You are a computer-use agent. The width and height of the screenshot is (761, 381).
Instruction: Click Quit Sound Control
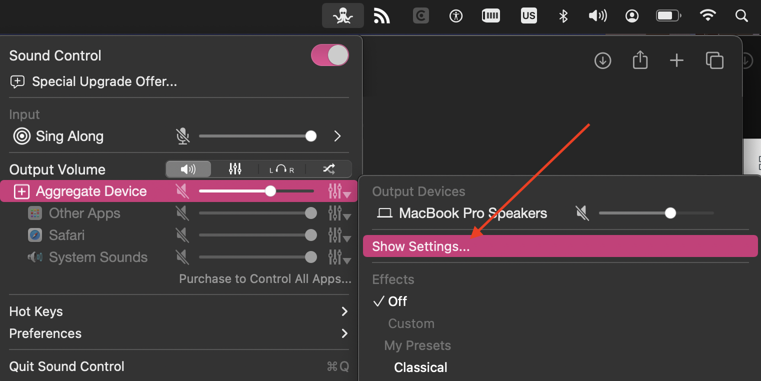(66, 366)
